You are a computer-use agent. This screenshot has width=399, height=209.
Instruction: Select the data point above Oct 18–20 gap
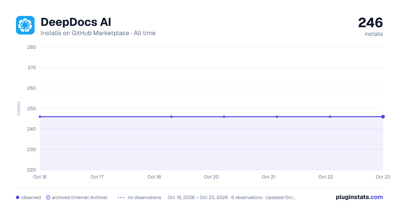(x=171, y=117)
